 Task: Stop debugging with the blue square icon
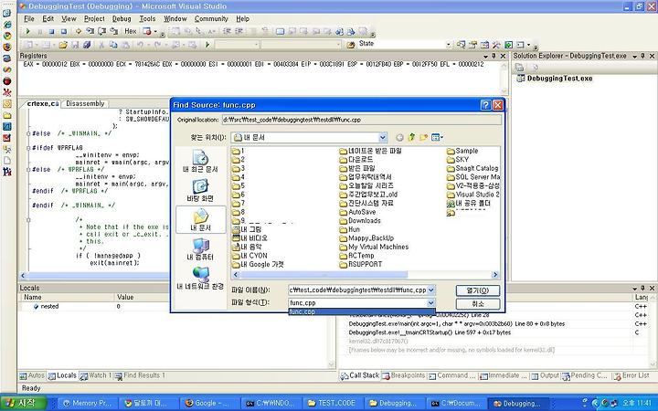51,31
